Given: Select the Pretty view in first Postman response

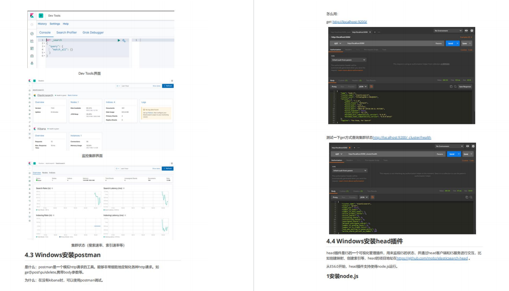Looking at the screenshot, I should [x=334, y=86].
